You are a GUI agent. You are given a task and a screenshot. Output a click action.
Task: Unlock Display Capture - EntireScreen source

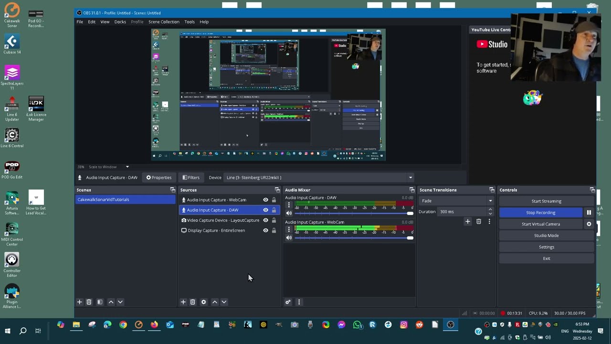274,230
